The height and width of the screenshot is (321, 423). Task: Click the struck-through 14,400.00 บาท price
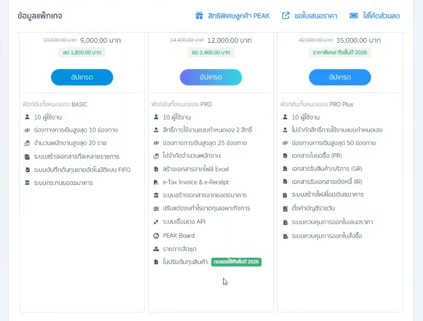[187, 40]
